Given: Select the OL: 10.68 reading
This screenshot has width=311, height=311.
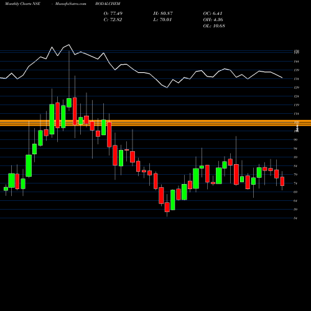Looking at the screenshot, I should tap(214, 26).
